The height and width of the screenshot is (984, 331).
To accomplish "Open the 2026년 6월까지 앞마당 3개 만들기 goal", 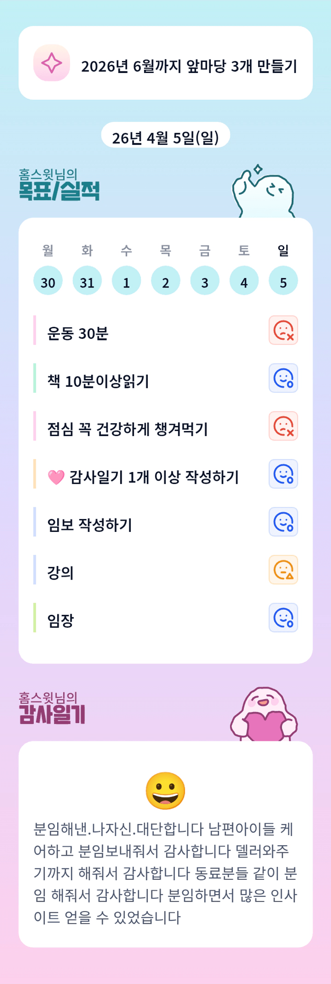I will pyautogui.click(x=189, y=66).
